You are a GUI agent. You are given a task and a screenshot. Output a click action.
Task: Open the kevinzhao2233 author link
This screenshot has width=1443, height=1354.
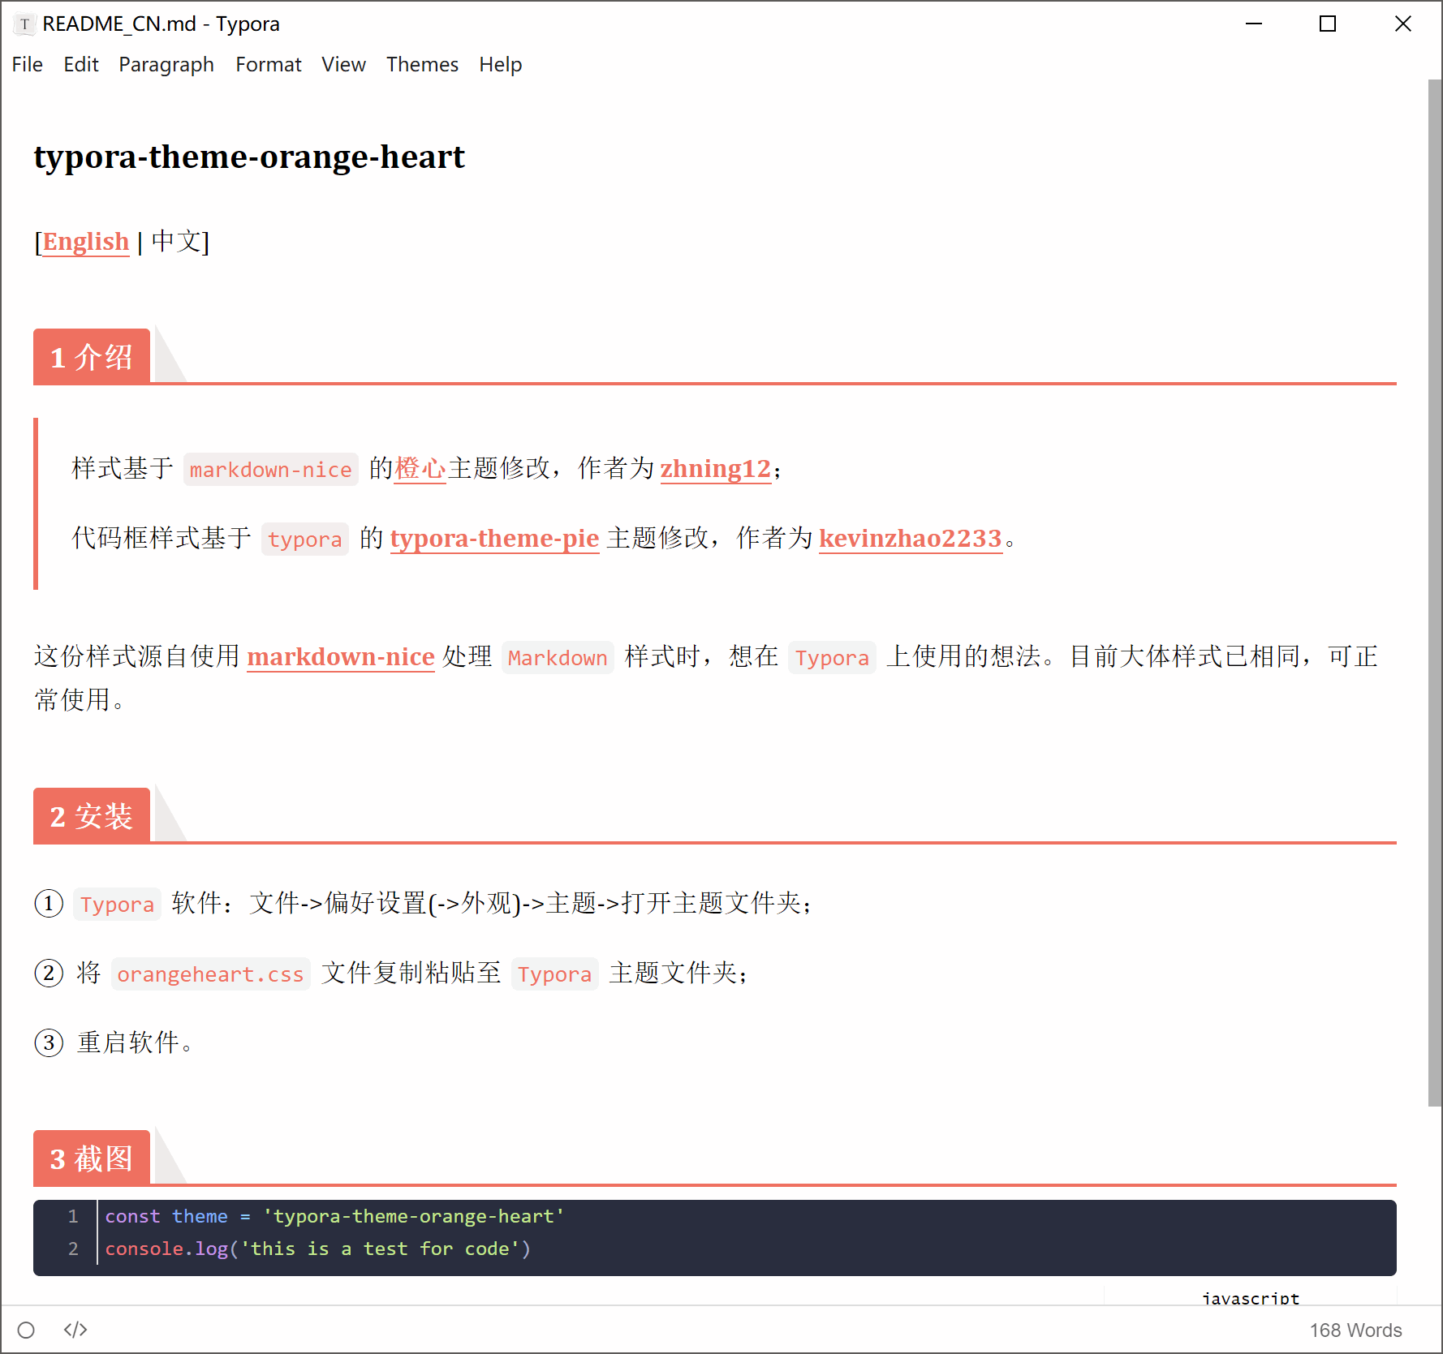(x=911, y=538)
